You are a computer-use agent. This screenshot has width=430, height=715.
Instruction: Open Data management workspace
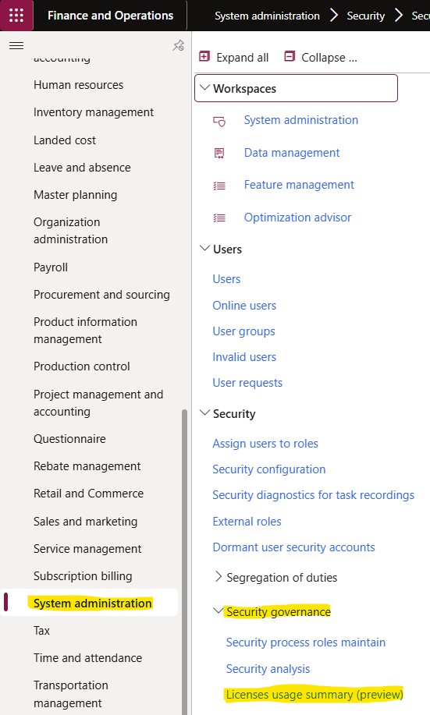(x=292, y=153)
